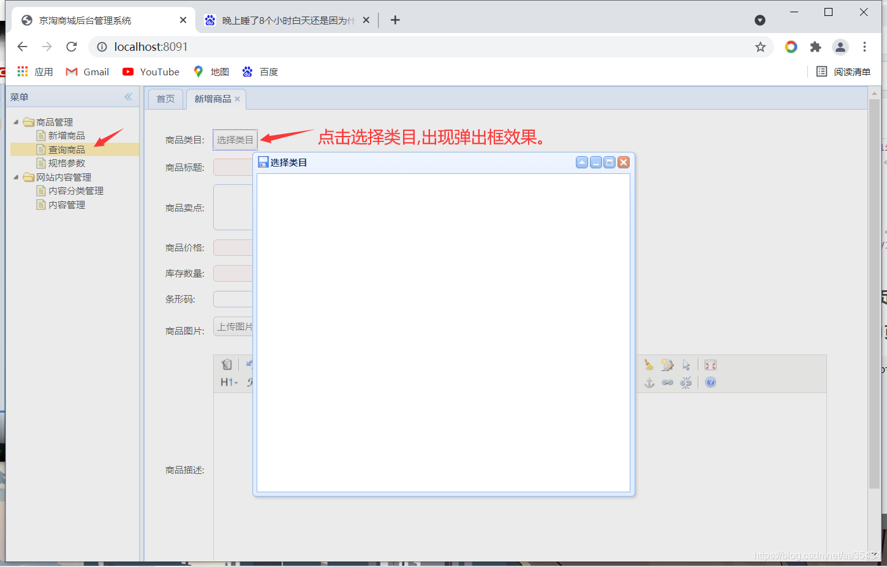This screenshot has width=887, height=567.
Task: Collapse the 选择类目 dialog with up-arrow icon
Action: 582,162
